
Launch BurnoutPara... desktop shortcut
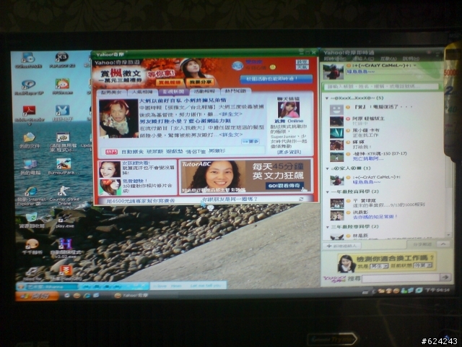(64, 167)
